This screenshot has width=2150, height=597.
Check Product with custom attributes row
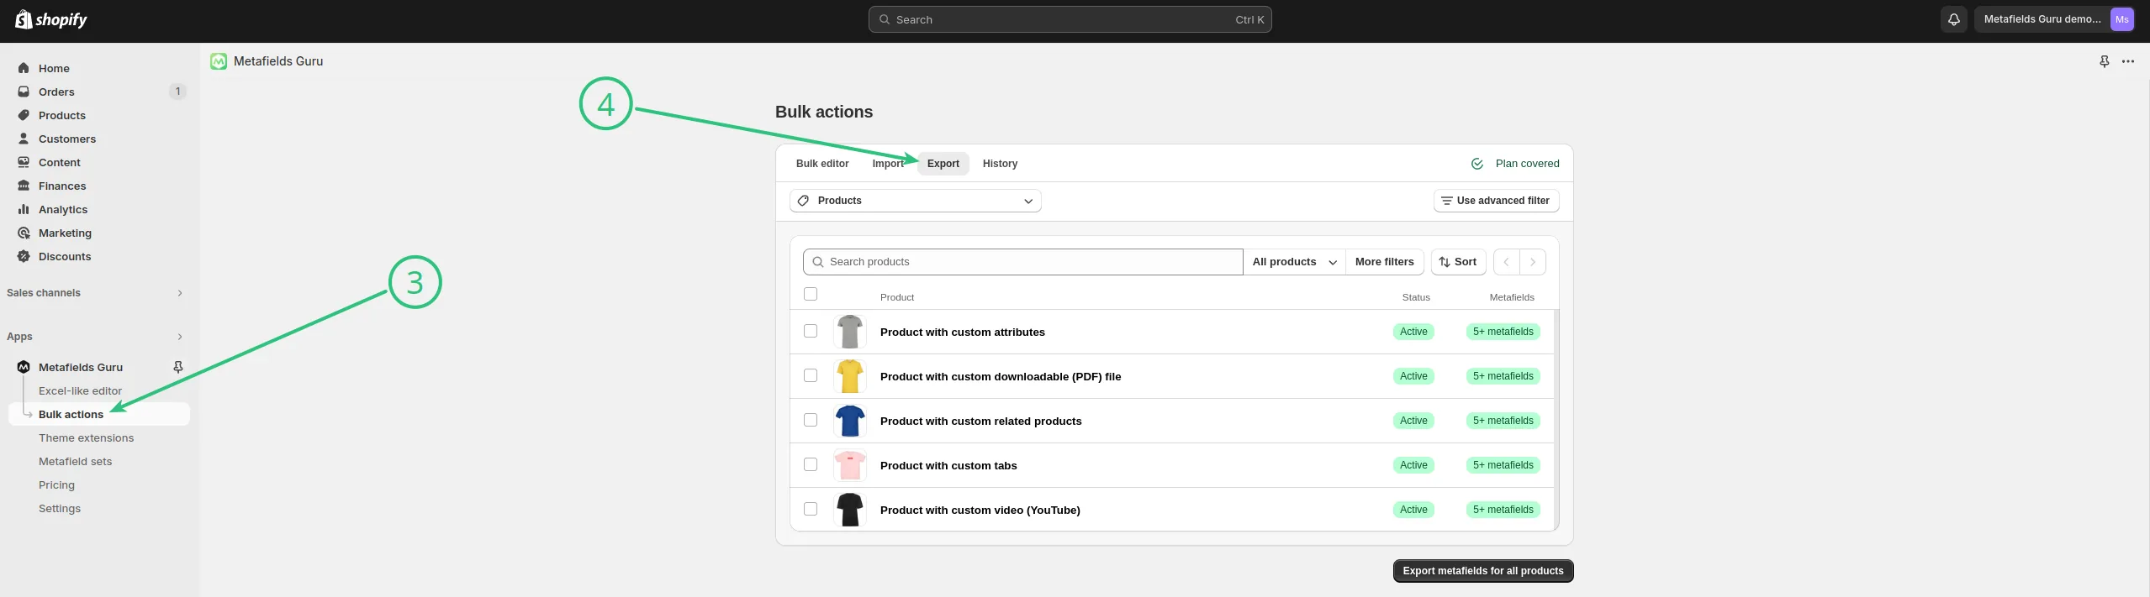coord(811,331)
